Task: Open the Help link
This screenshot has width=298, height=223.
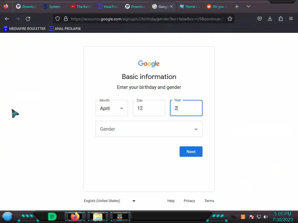Action: pos(171,201)
